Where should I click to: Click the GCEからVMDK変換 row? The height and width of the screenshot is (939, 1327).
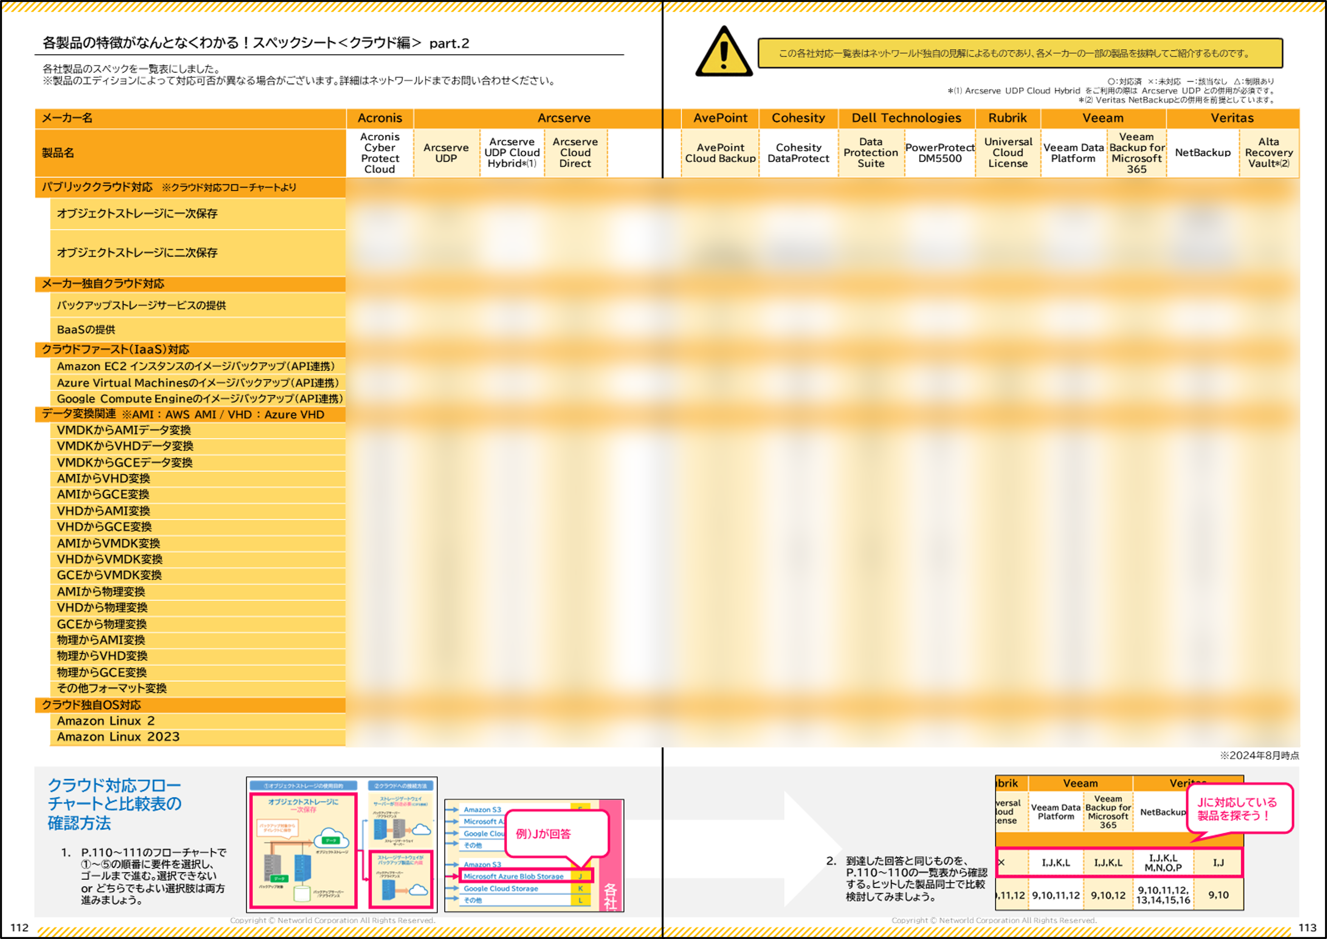pos(198,575)
